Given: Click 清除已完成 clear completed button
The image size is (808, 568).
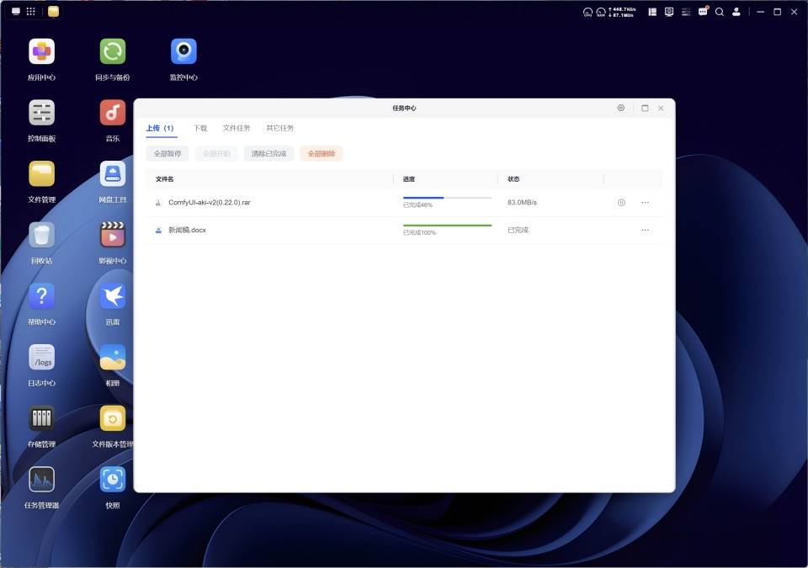Looking at the screenshot, I should pos(269,154).
